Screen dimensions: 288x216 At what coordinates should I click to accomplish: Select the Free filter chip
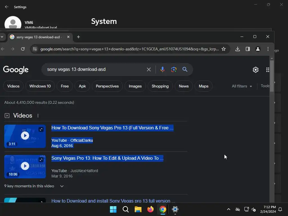click(x=65, y=86)
